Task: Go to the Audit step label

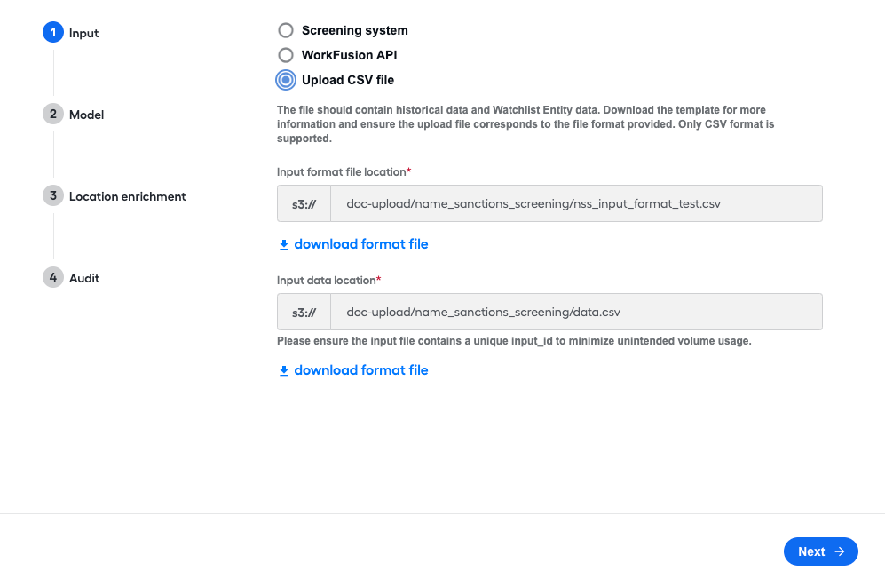Action: [84, 278]
